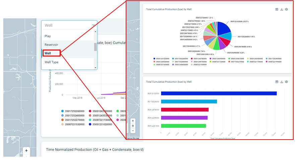Expand the Well dropdown chevron
This screenshot has width=298, height=160.
93,25
